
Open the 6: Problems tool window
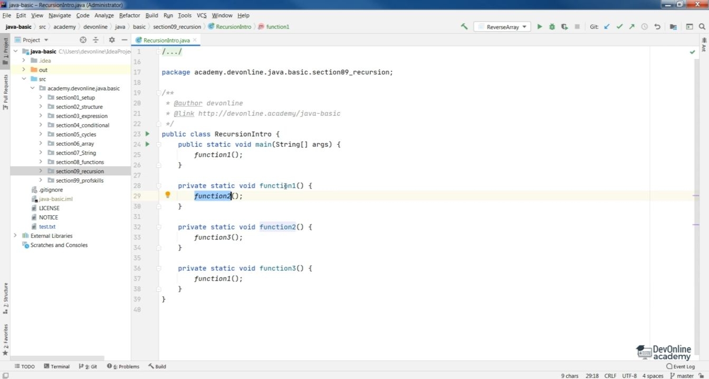(x=123, y=366)
